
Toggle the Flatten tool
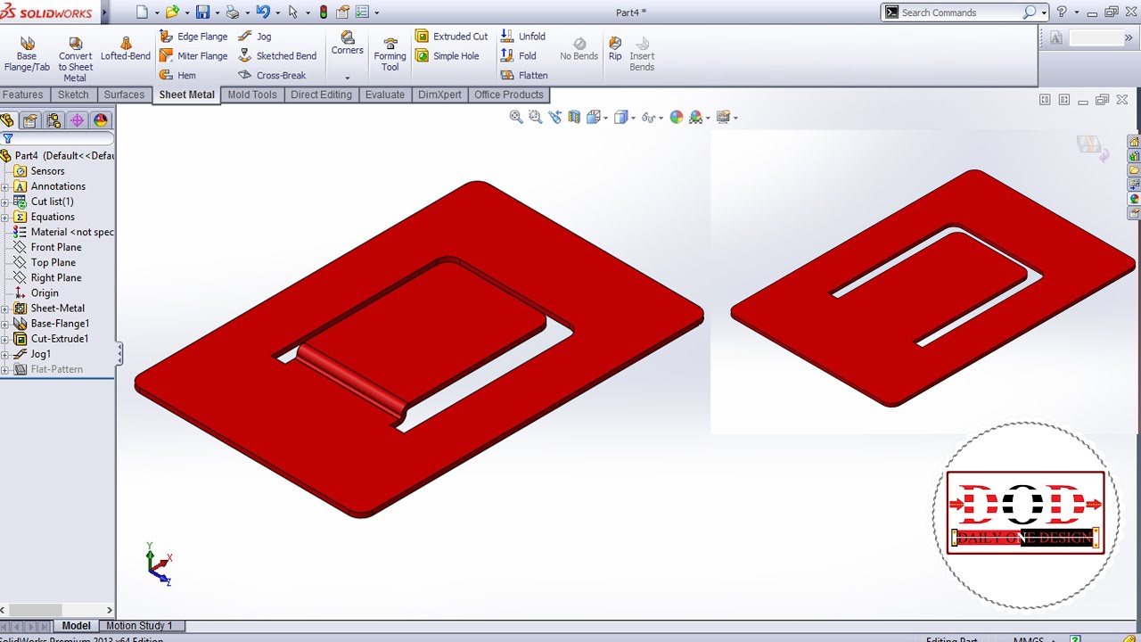coord(524,76)
